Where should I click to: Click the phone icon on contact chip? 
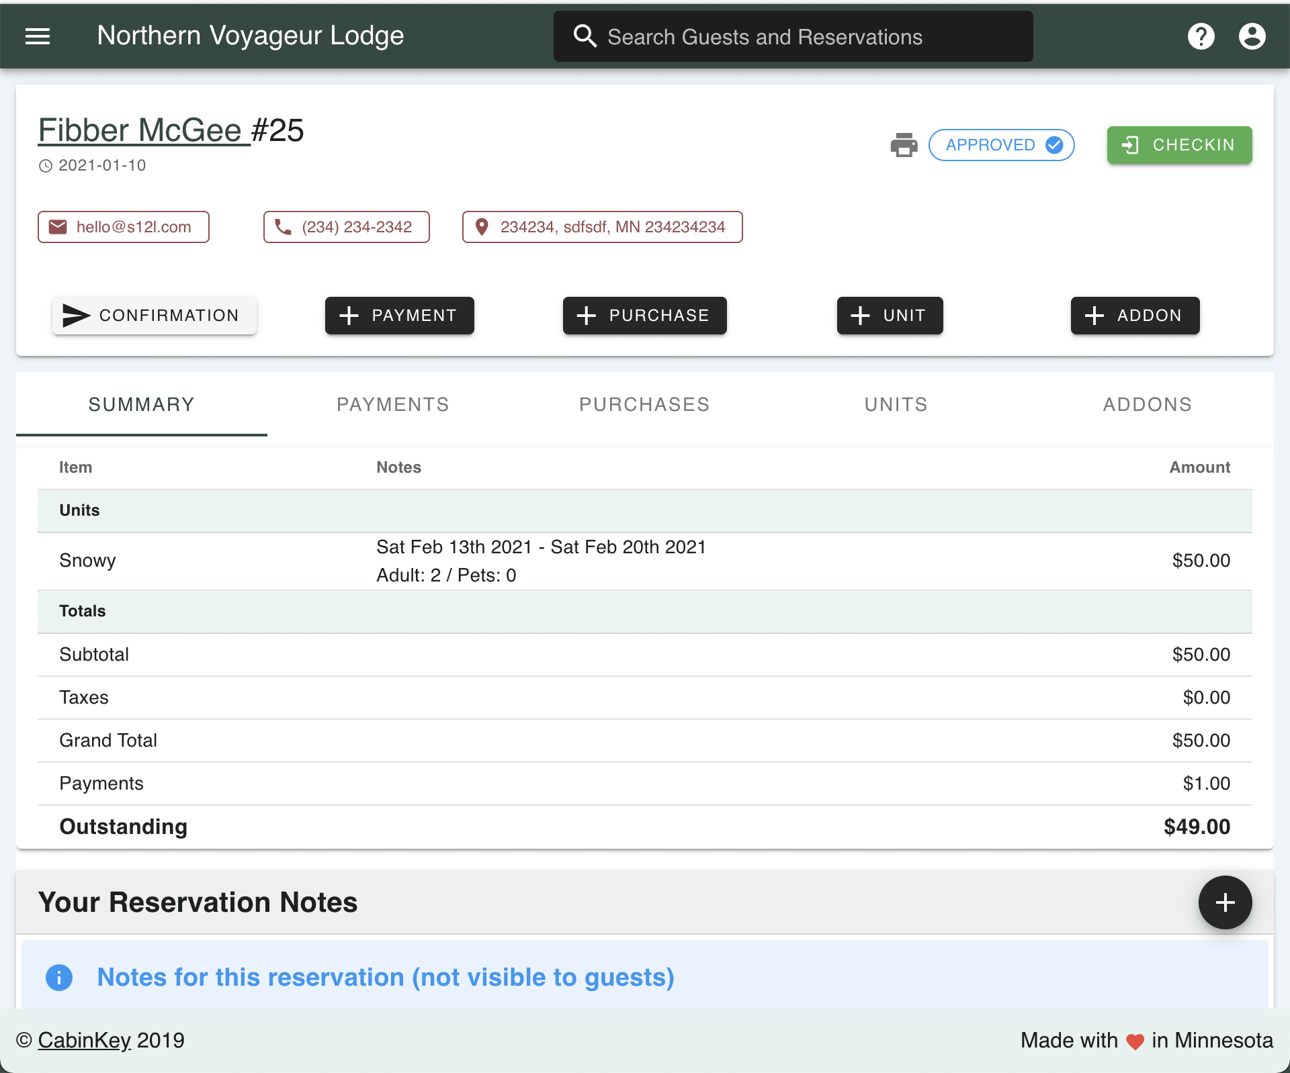[283, 227]
